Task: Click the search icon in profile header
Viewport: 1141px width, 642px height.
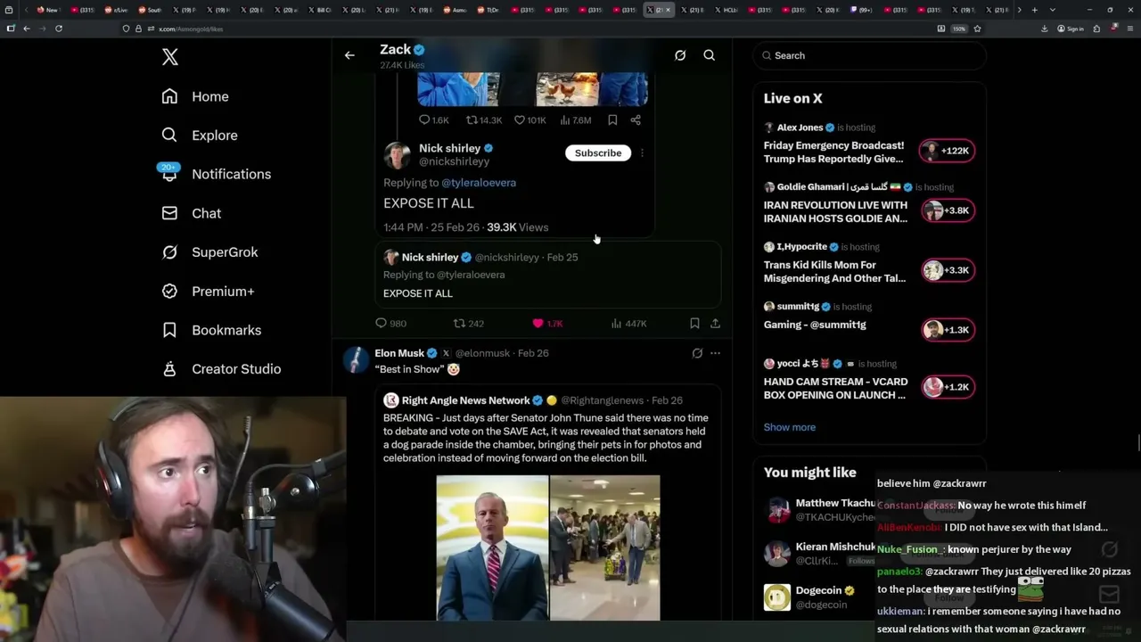Action: (710, 55)
